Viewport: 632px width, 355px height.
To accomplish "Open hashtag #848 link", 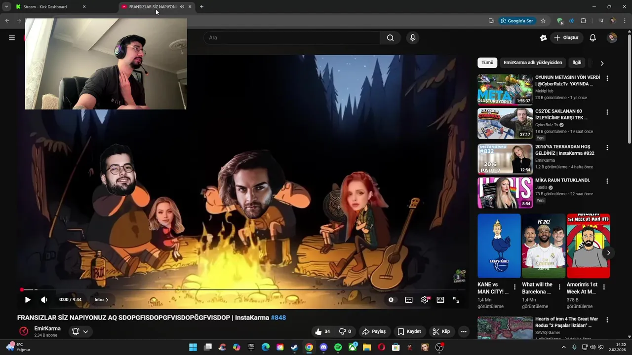I will (278, 318).
